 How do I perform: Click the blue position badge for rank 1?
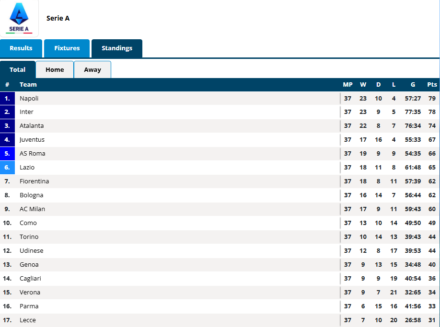point(7,98)
